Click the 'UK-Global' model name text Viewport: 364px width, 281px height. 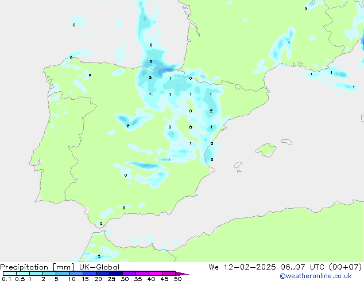click(99, 267)
